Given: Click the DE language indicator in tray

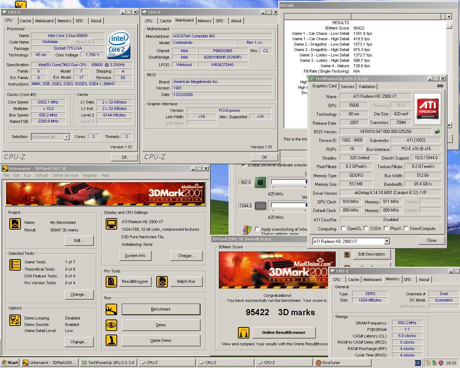Looking at the screenshot, I should (x=418, y=363).
